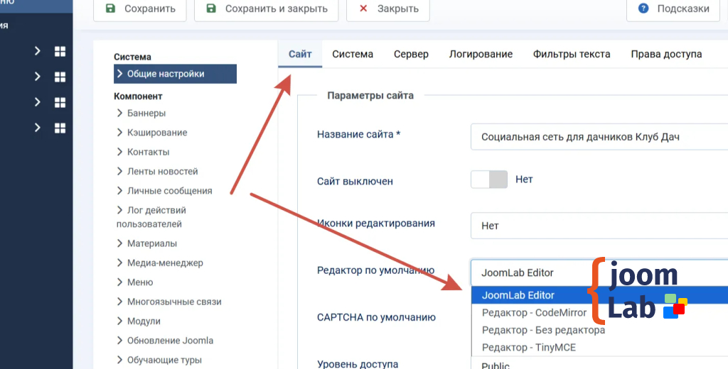Go to the Фильтры текста tab
The image size is (728, 369).
click(x=571, y=54)
